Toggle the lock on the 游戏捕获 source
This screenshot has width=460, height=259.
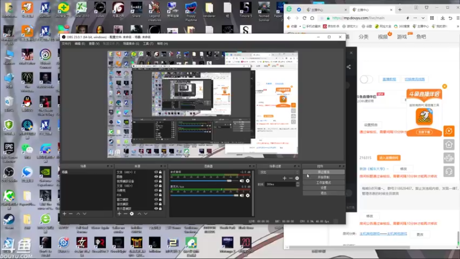coord(160,204)
